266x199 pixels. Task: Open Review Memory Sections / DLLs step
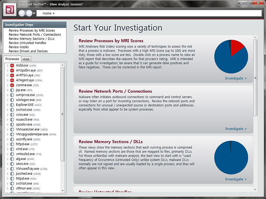click(x=31, y=39)
